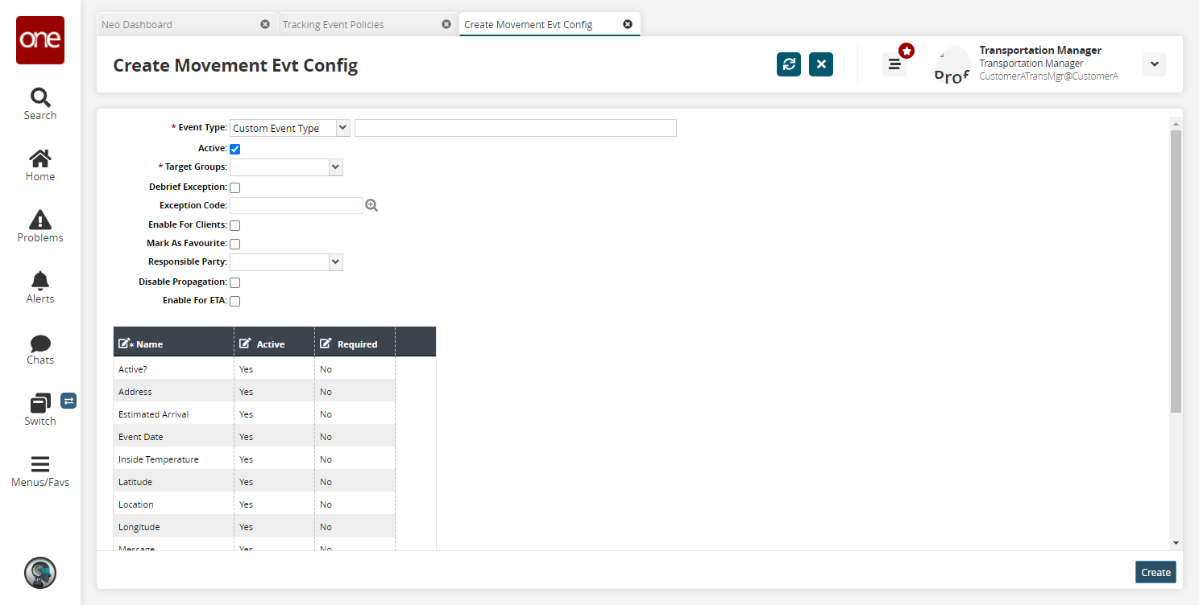
Task: Click the Active value Yes in Estimated Arrival row
Action: (x=246, y=414)
